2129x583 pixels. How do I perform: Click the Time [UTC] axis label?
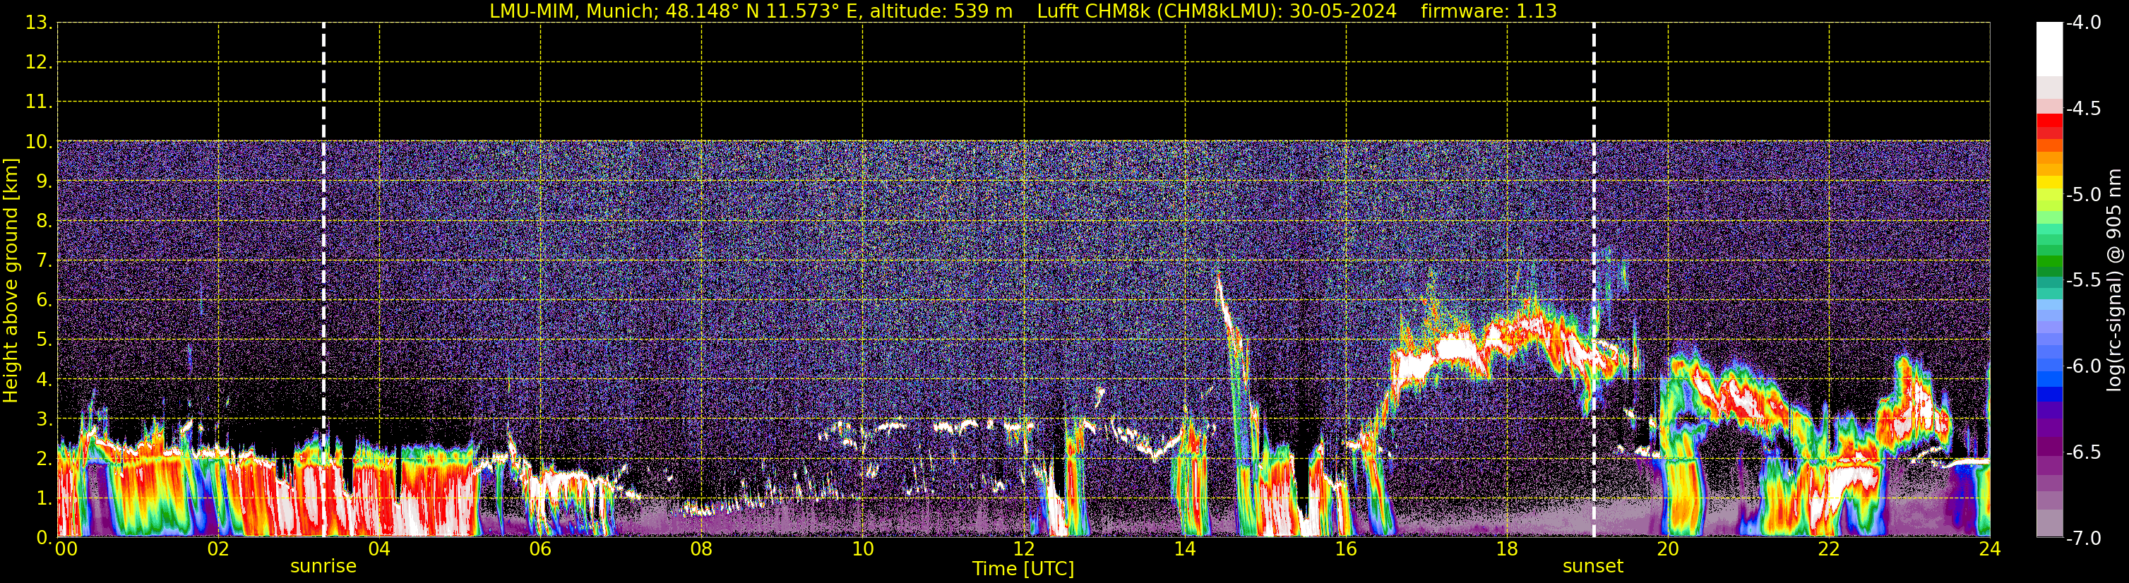click(1023, 568)
